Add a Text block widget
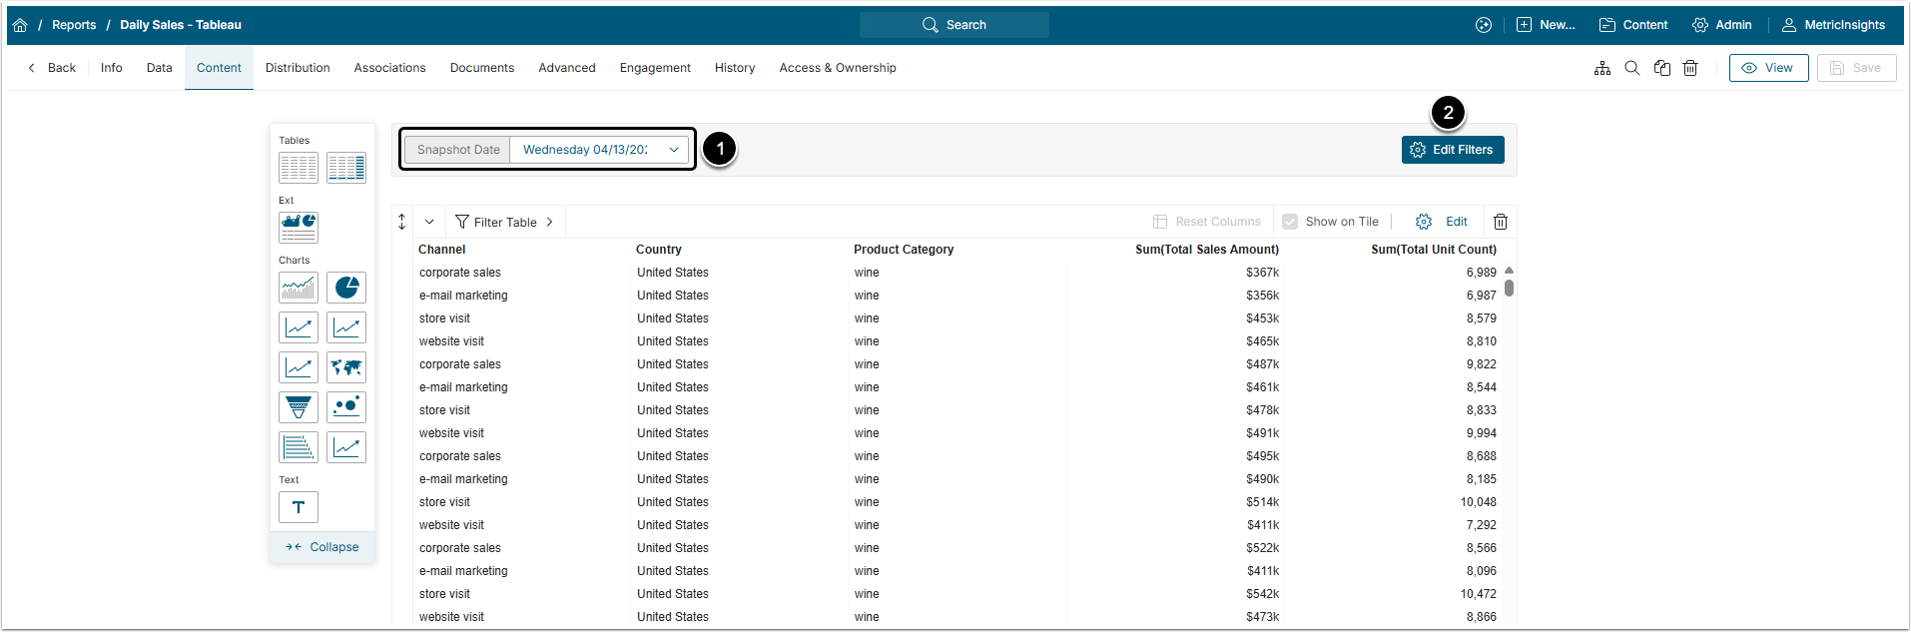The height and width of the screenshot is (632, 1911). tap(299, 507)
